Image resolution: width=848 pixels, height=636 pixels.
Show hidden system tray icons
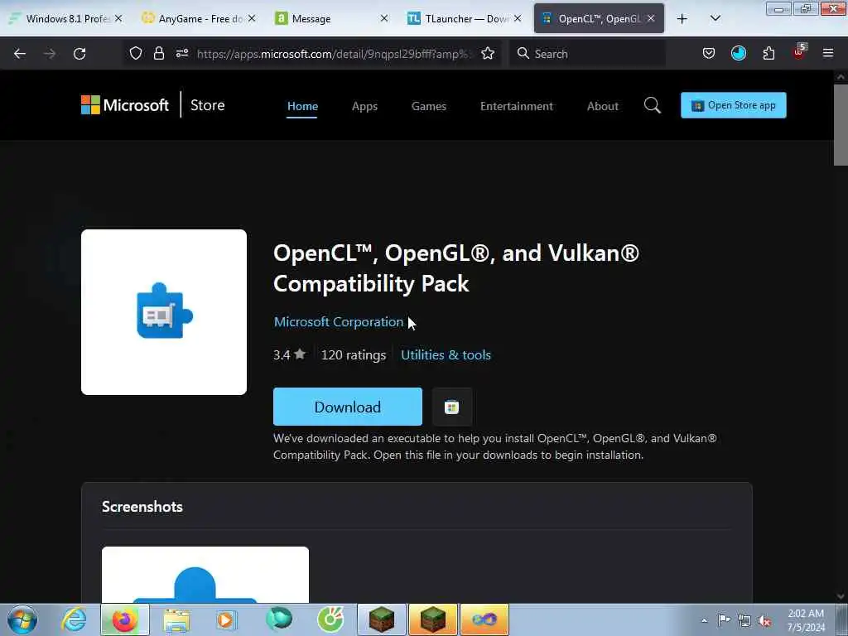pos(704,620)
